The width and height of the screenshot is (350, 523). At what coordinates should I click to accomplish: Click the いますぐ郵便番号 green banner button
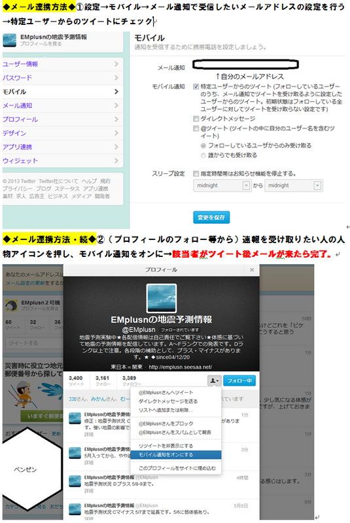42,416
